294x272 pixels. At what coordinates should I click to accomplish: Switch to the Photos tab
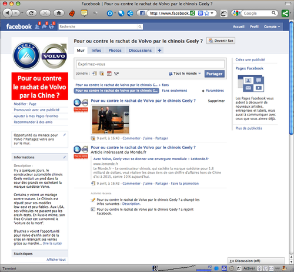click(115, 51)
